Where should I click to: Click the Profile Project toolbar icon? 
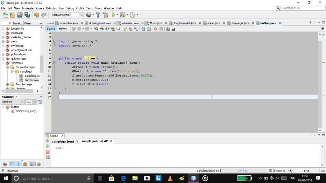(x=132, y=15)
